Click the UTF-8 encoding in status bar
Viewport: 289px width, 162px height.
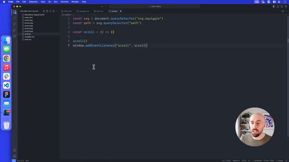pos(244,161)
